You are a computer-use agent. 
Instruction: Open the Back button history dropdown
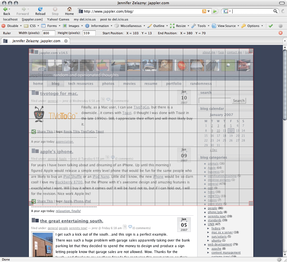[x=10, y=9]
